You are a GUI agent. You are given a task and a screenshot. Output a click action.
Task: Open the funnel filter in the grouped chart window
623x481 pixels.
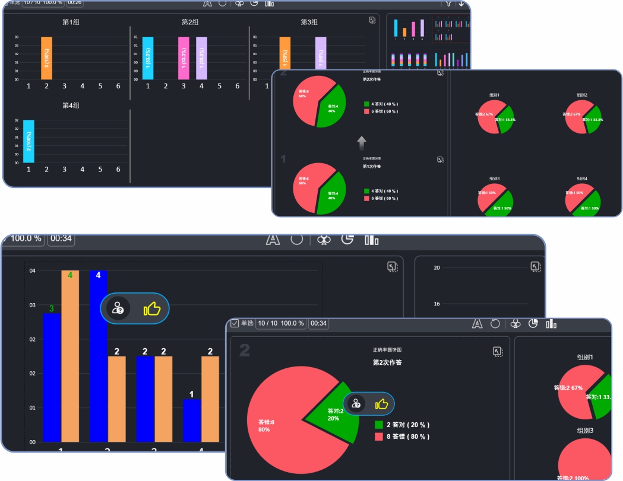tap(448, 3)
